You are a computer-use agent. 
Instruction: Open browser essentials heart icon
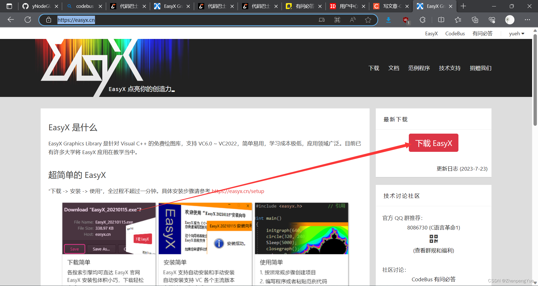(492, 20)
